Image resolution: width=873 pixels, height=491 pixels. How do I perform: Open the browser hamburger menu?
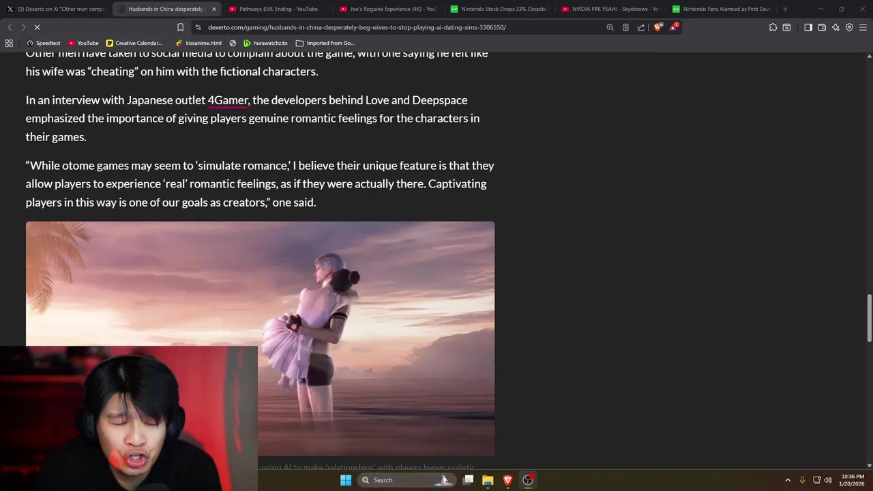point(863,27)
